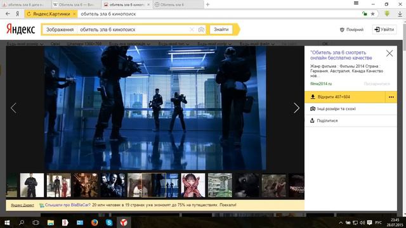
Task: Open the three-dots more sizes menu
Action: [391, 97]
